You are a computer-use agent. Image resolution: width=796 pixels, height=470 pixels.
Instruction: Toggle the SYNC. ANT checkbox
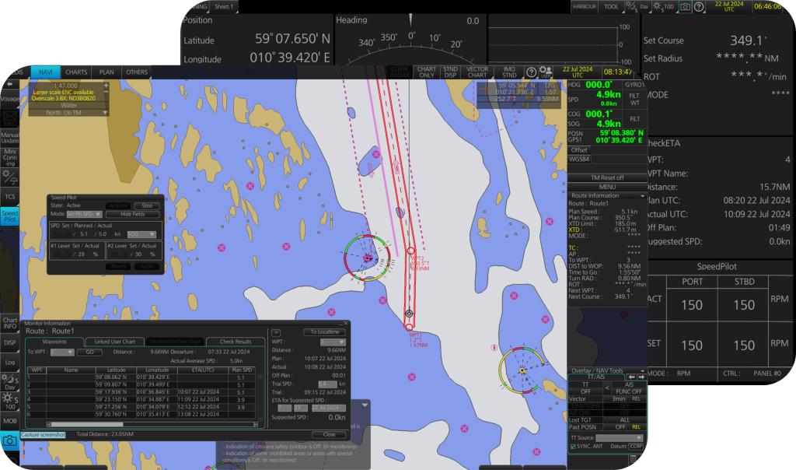tap(573, 447)
